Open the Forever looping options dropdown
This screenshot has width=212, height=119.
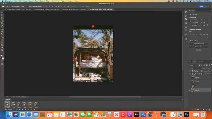click(11, 109)
